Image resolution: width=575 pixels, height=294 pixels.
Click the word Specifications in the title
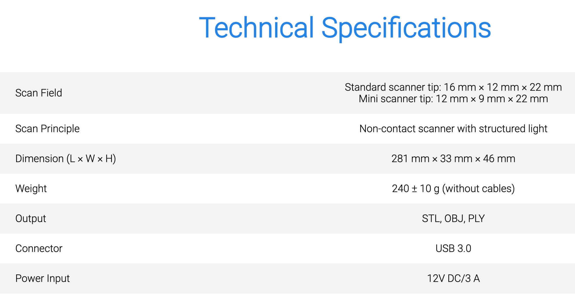(406, 28)
